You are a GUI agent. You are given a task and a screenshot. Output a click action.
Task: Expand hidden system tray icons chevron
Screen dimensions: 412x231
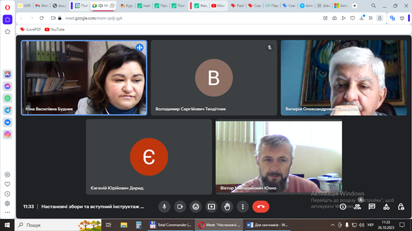pyautogui.click(x=333, y=225)
